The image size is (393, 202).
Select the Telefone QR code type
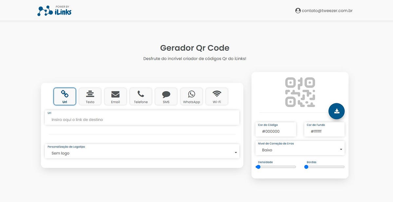tap(140, 96)
